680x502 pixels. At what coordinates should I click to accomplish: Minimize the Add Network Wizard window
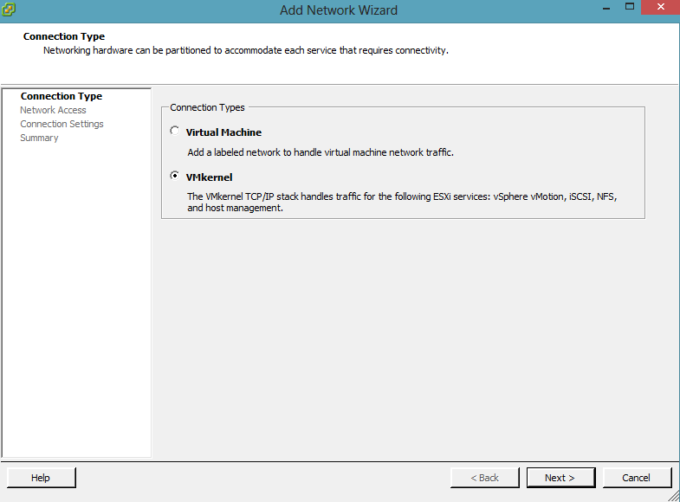click(x=606, y=9)
